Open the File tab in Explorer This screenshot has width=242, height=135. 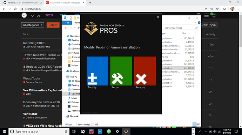click(x=67, y=23)
